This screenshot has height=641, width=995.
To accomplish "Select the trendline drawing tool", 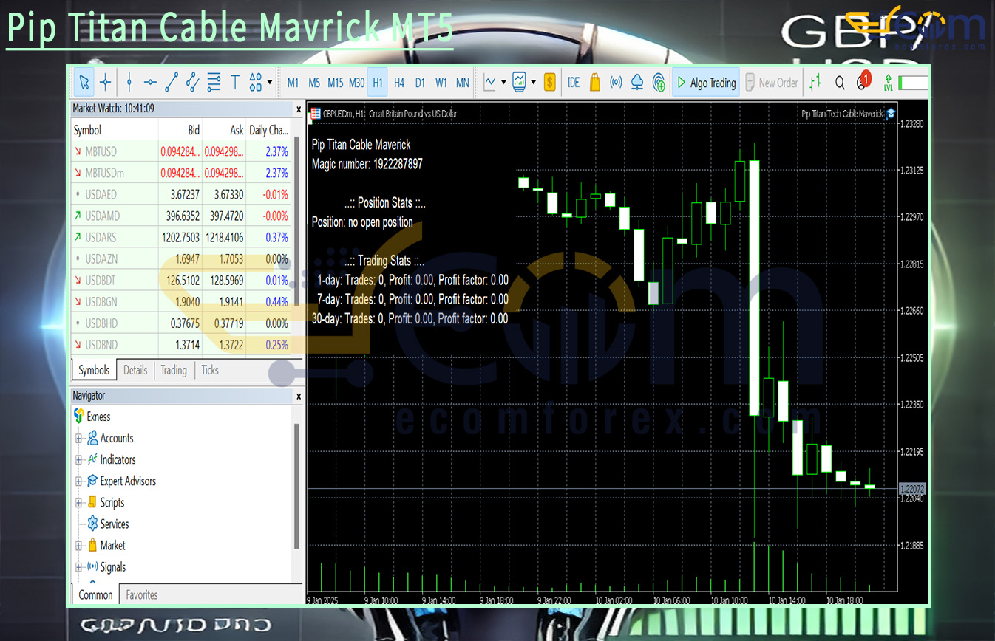I will pyautogui.click(x=172, y=83).
